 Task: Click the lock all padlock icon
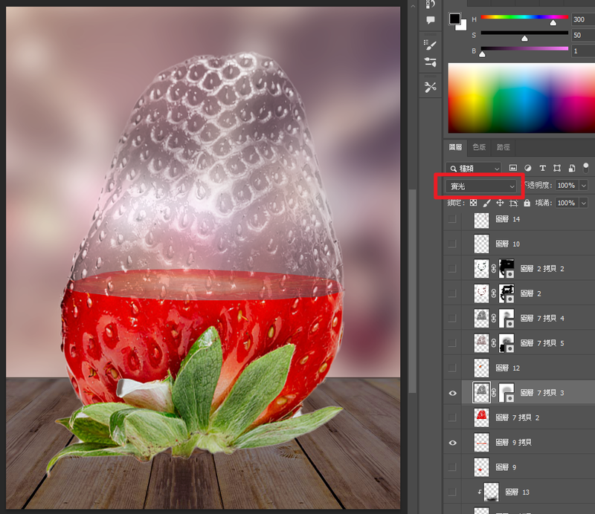[x=527, y=203]
